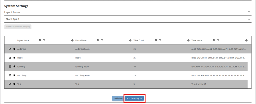Viewport: 256px width, 104px height.
Task: Switch to Grid View
Action: (118, 99)
